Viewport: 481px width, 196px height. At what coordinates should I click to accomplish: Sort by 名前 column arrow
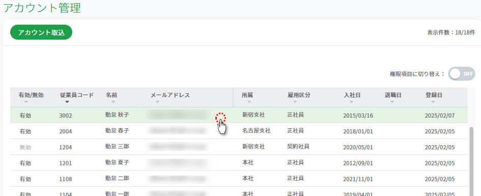tap(113, 102)
